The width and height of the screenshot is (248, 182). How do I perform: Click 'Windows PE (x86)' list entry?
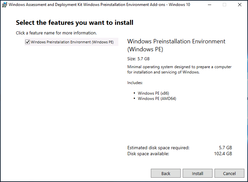coord(153,93)
